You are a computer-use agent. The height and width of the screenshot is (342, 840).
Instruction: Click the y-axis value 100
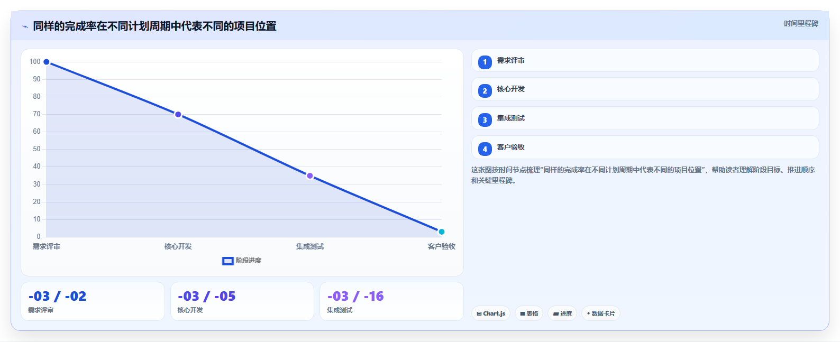pyautogui.click(x=35, y=62)
